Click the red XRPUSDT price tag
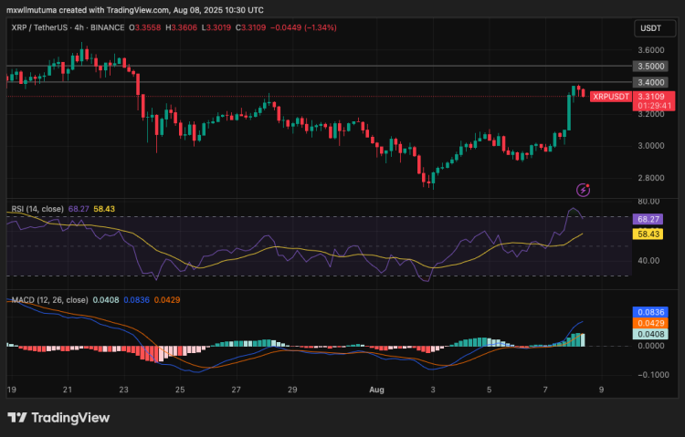Viewport: 685px width, 437px height. (610, 96)
